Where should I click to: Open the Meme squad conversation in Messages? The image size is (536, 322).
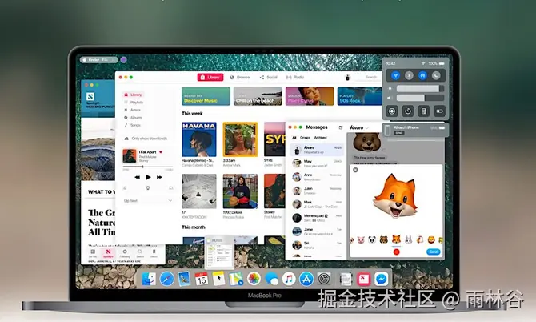[317, 218]
